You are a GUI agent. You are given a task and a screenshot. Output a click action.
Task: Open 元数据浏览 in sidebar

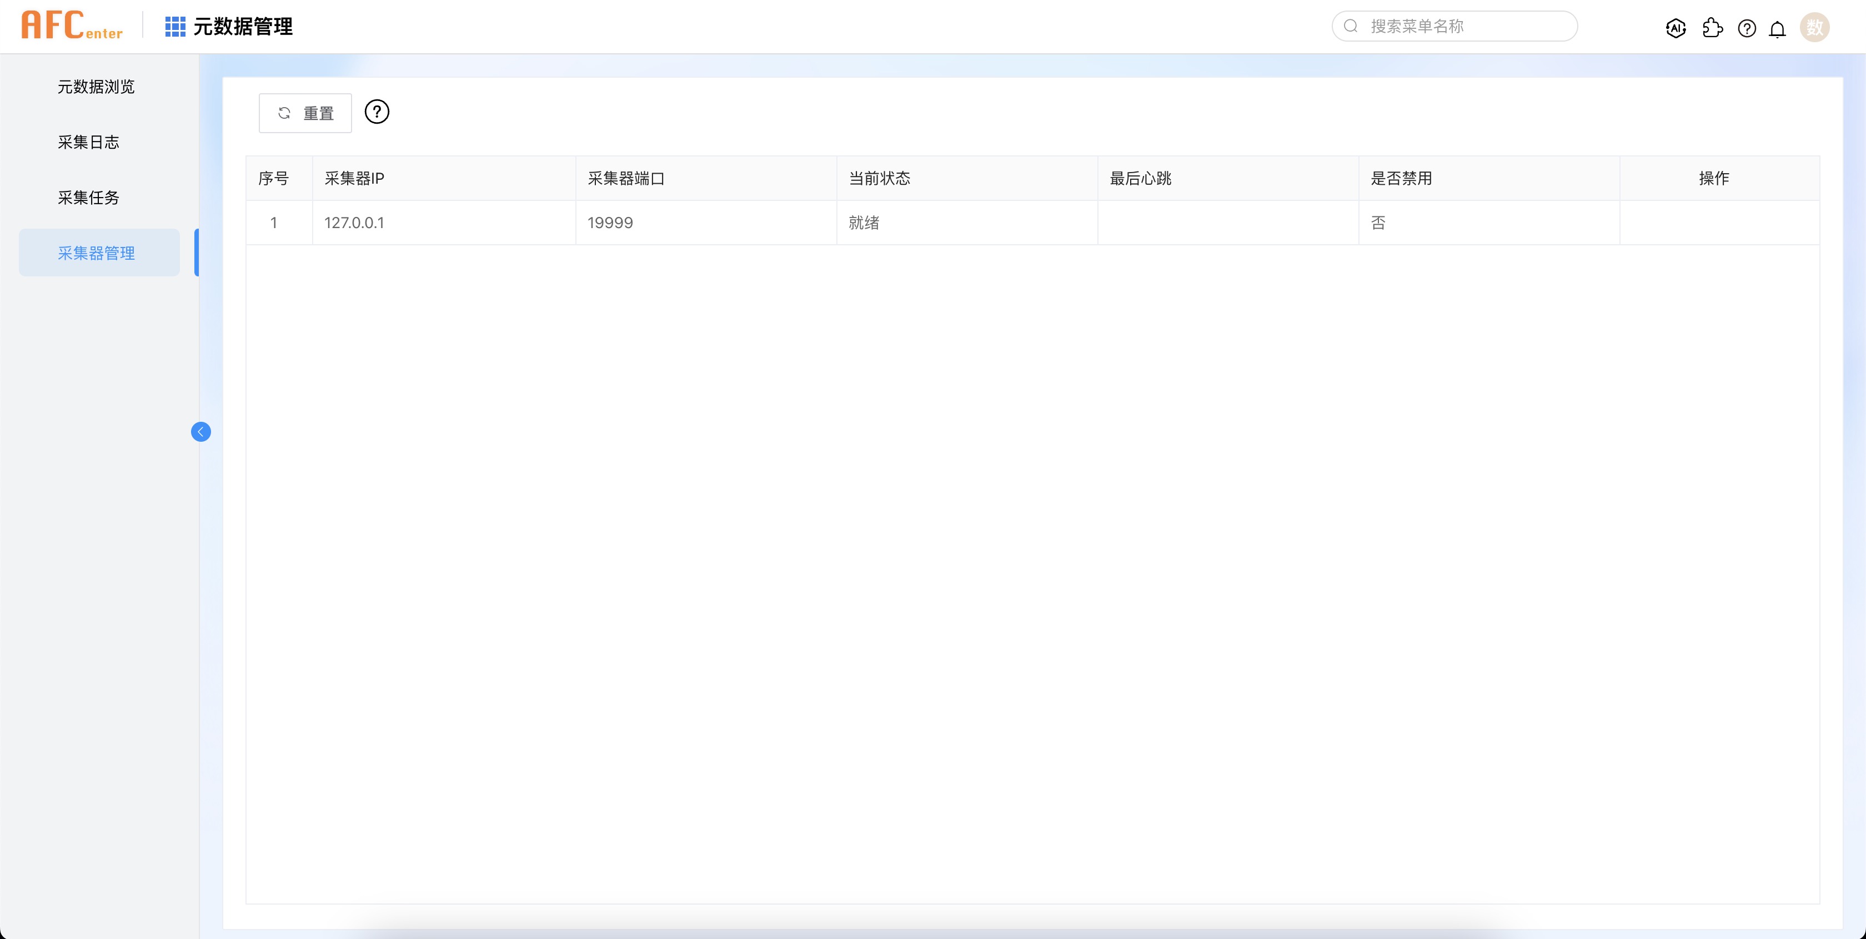pyautogui.click(x=96, y=87)
